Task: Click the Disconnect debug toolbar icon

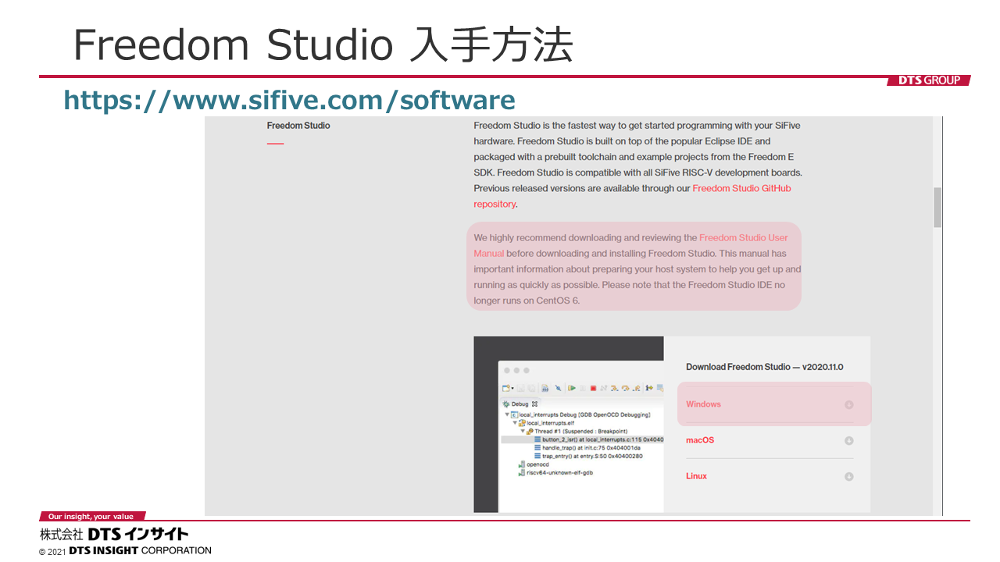Action: tap(604, 388)
